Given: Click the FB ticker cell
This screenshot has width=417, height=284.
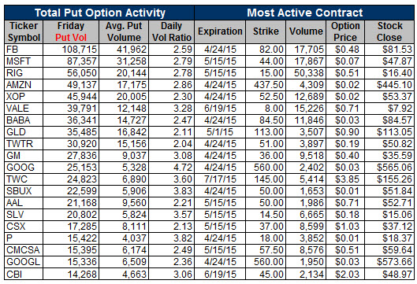Looking at the screenshot, I should pyautogui.click(x=24, y=50).
